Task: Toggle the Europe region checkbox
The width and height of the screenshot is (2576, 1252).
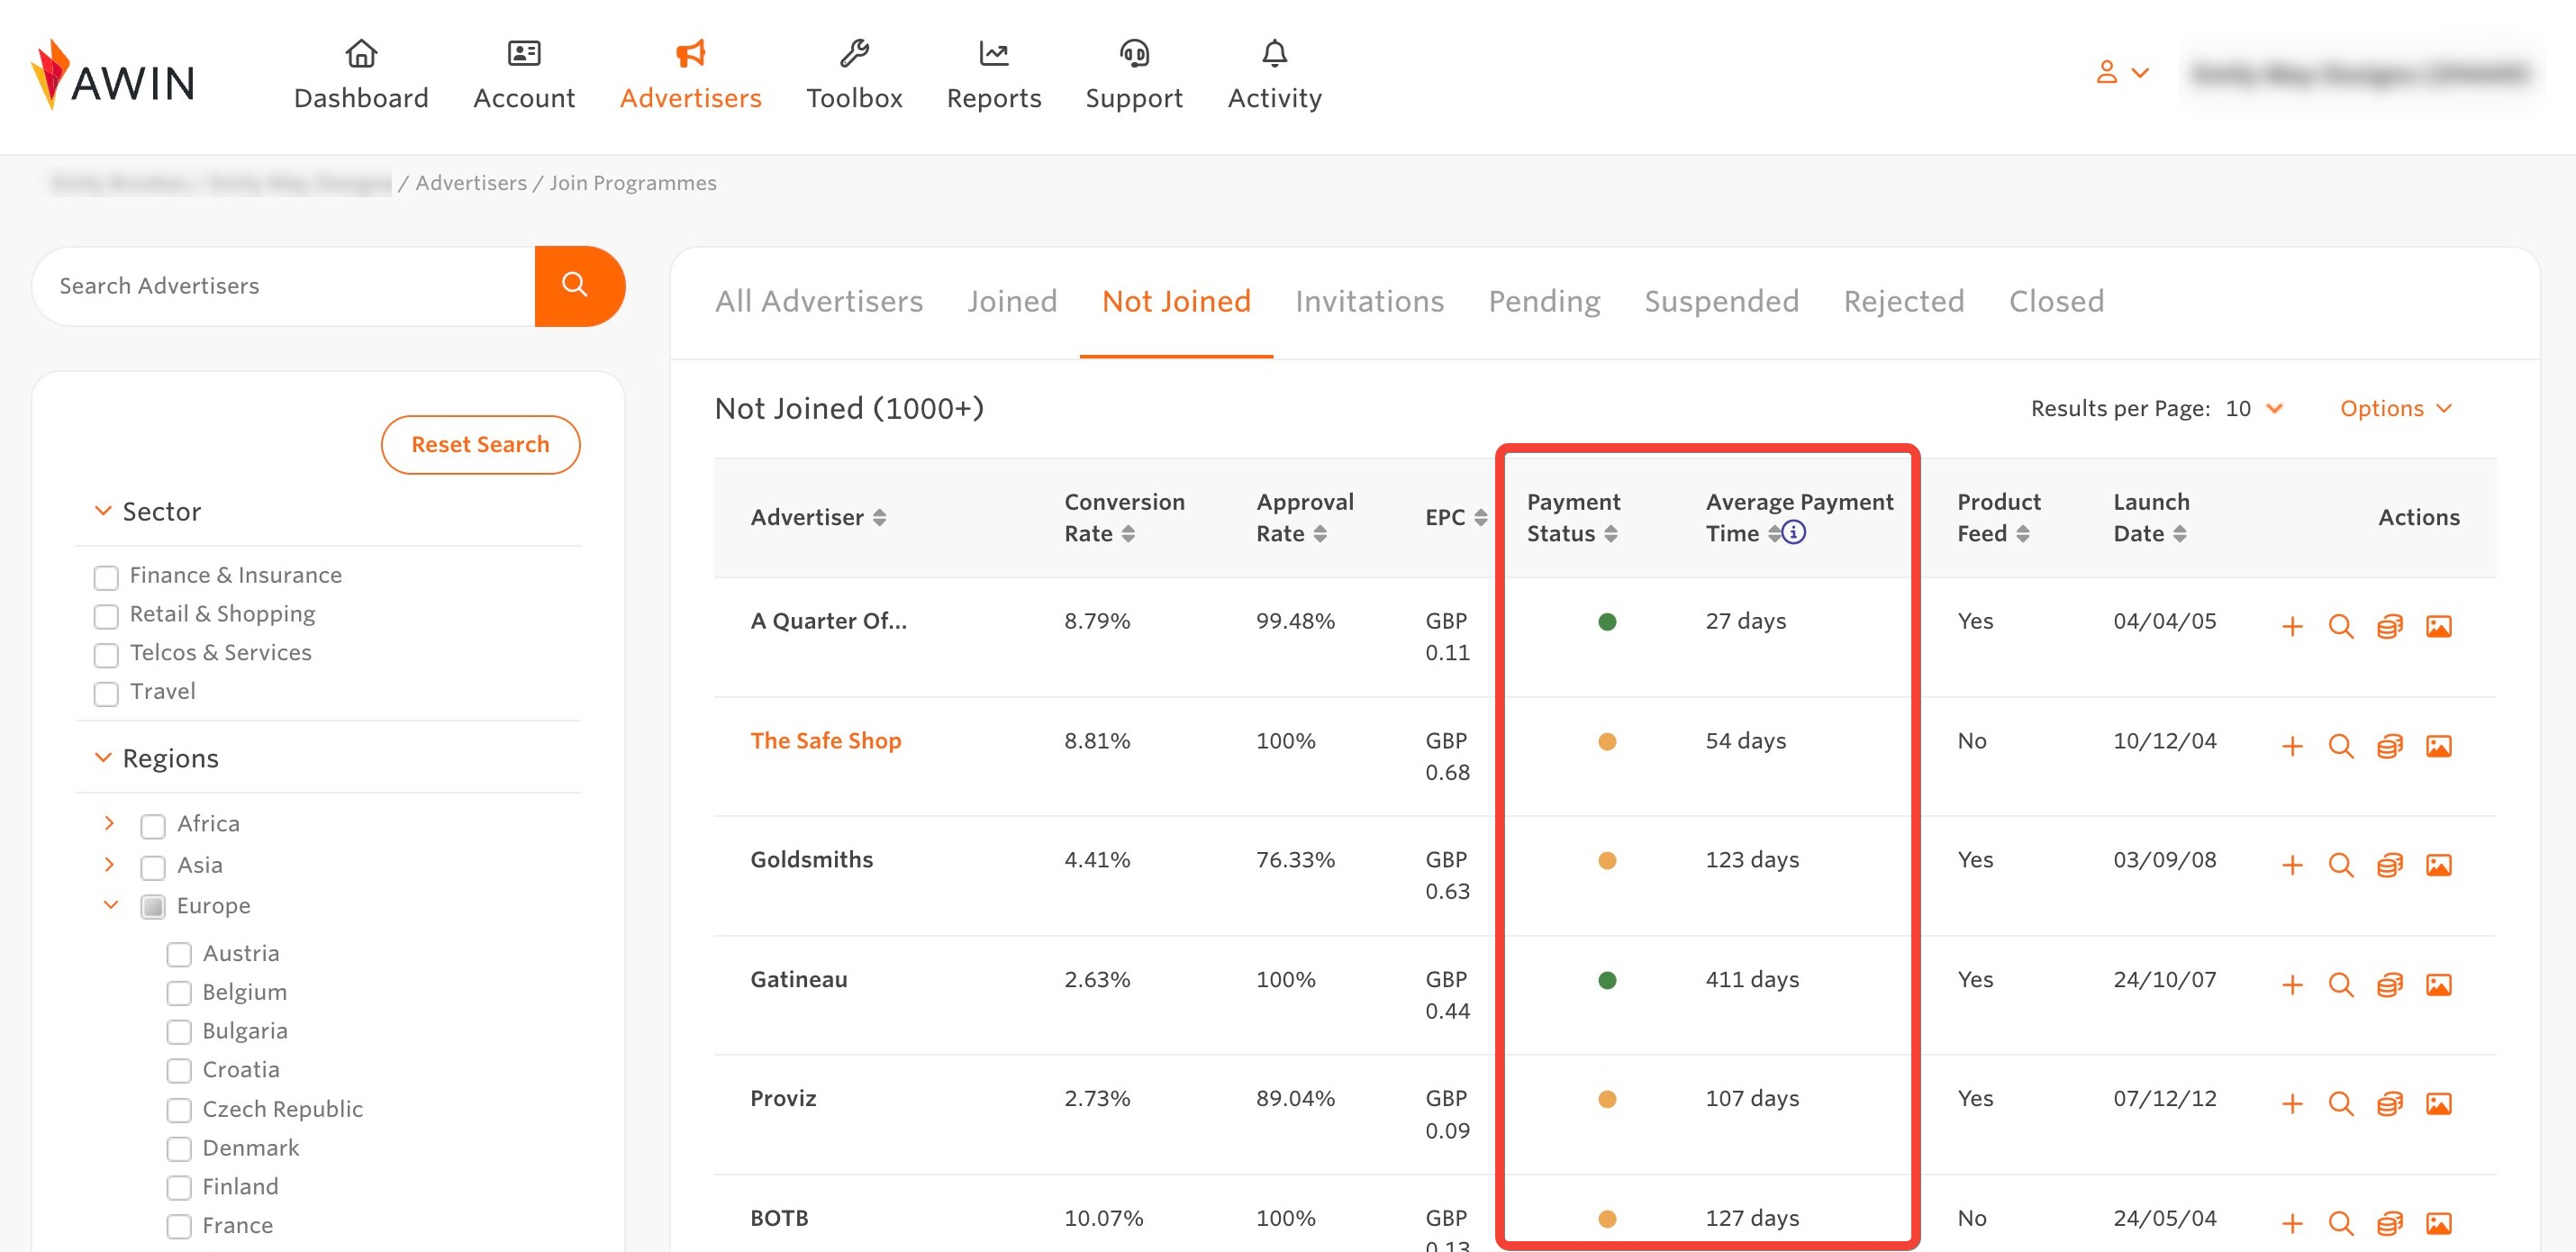Action: (153, 907)
